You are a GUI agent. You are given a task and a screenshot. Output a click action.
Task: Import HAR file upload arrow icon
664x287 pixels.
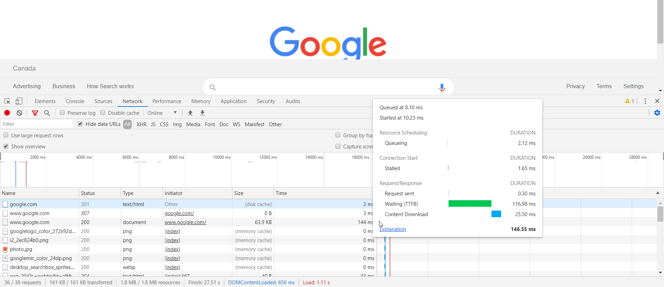coord(190,113)
